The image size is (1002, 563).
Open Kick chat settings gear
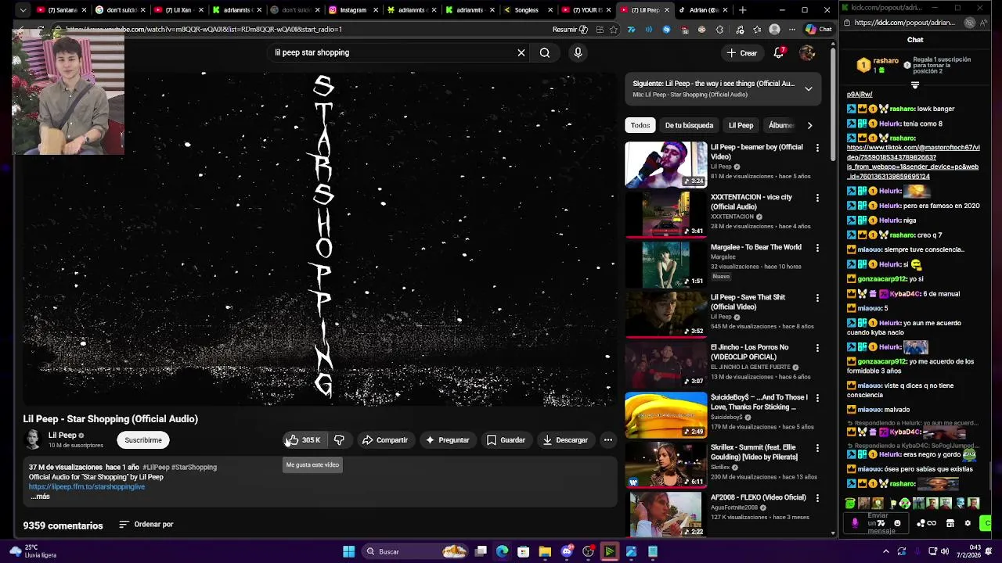968,523
